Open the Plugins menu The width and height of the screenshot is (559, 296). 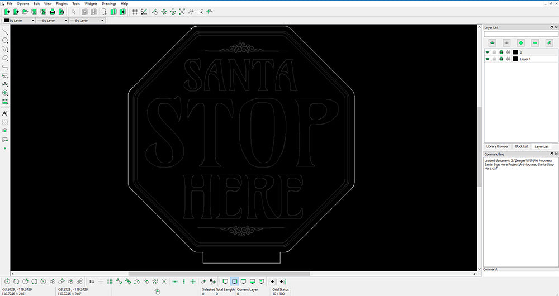point(61,3)
